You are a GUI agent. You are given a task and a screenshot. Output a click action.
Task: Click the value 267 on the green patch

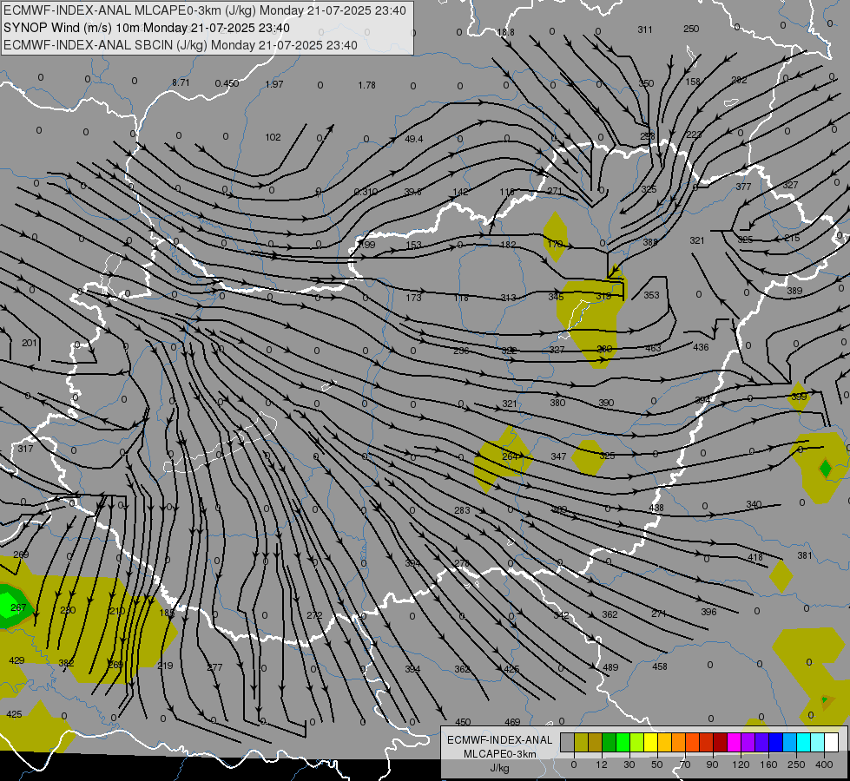click(x=18, y=607)
